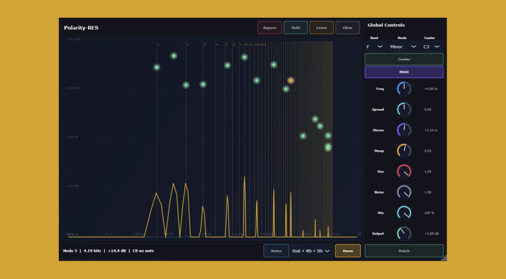Click the Freq knob
506x279 pixels.
[x=404, y=89]
